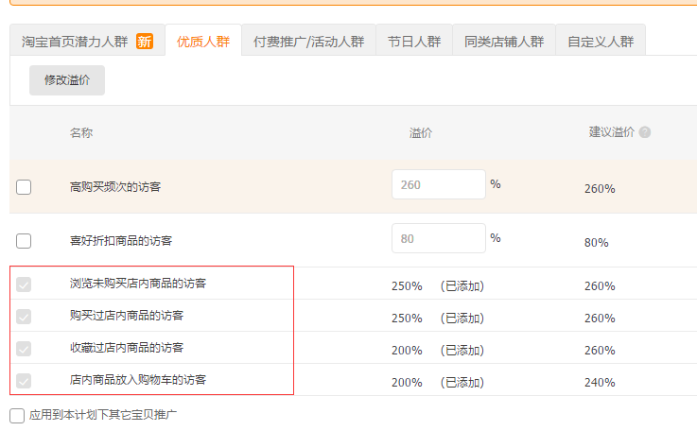Switch to the 自定义人群 tab

[x=601, y=42]
